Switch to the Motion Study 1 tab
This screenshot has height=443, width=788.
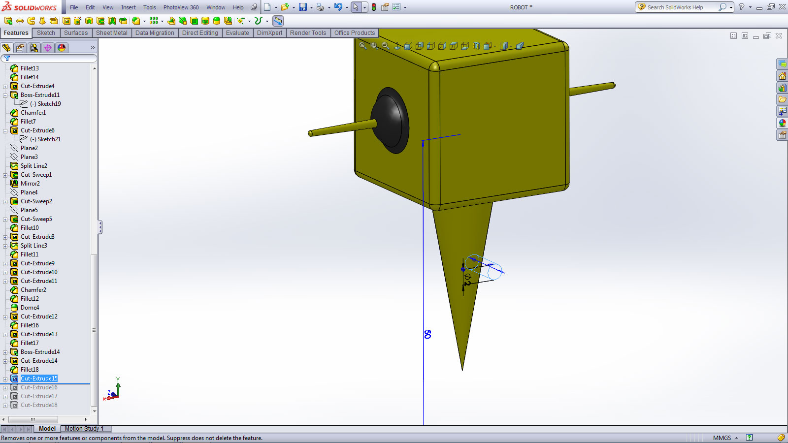tap(84, 429)
